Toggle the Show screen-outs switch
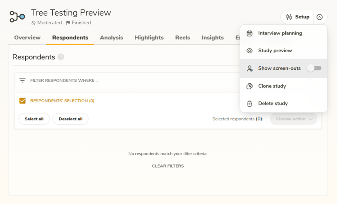Viewport: 337px width, 204px height. tap(314, 68)
